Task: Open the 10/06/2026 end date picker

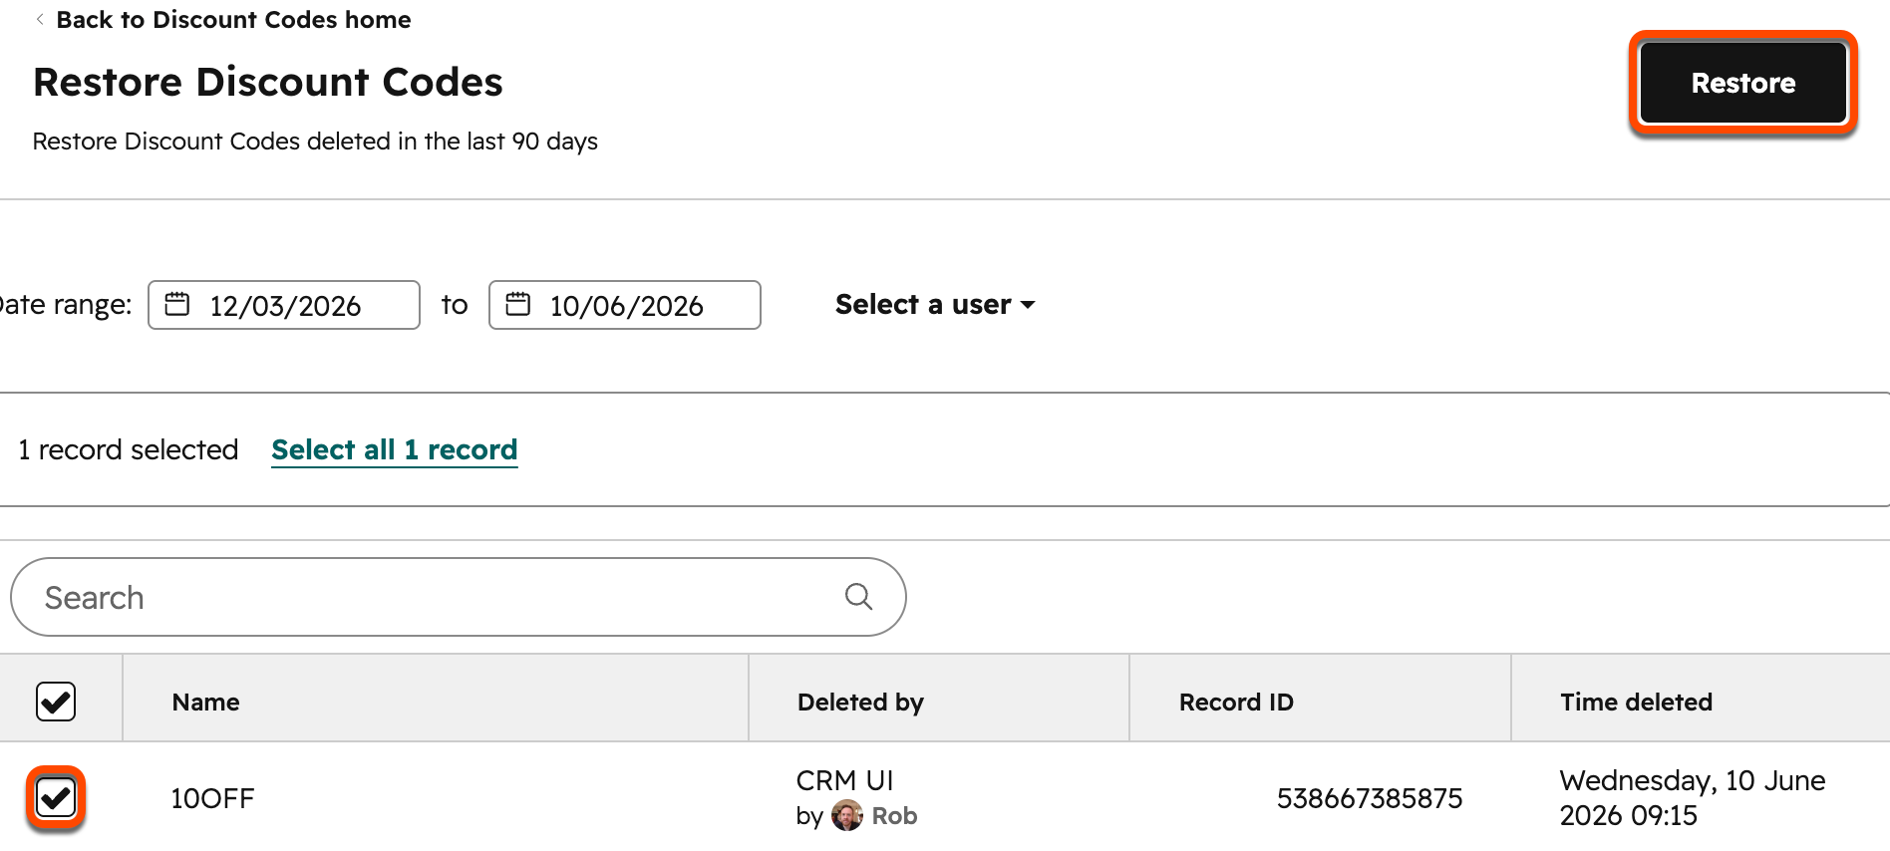Action: point(625,305)
